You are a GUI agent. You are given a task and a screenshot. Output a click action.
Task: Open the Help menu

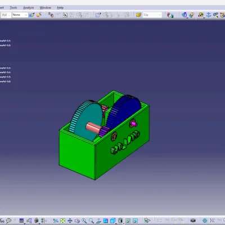pos(60,8)
